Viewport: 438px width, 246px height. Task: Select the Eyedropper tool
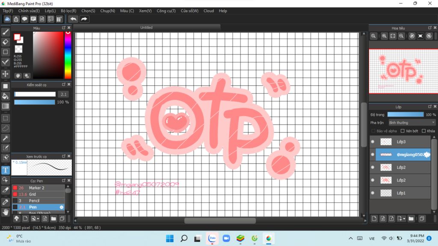coord(5,202)
